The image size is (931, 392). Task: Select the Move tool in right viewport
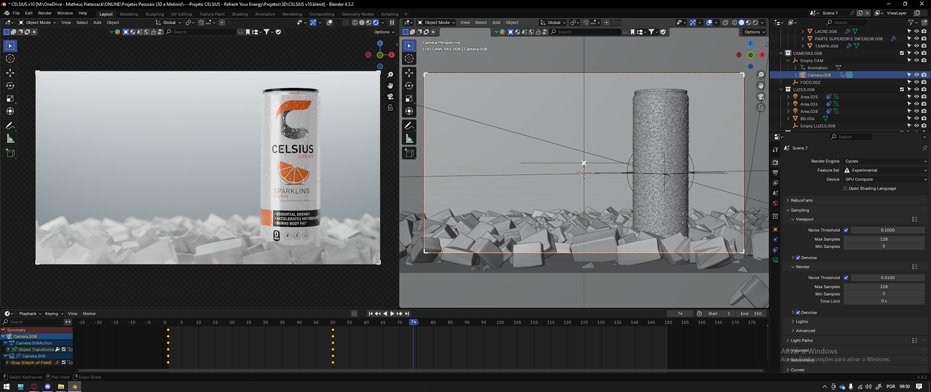[x=409, y=73]
